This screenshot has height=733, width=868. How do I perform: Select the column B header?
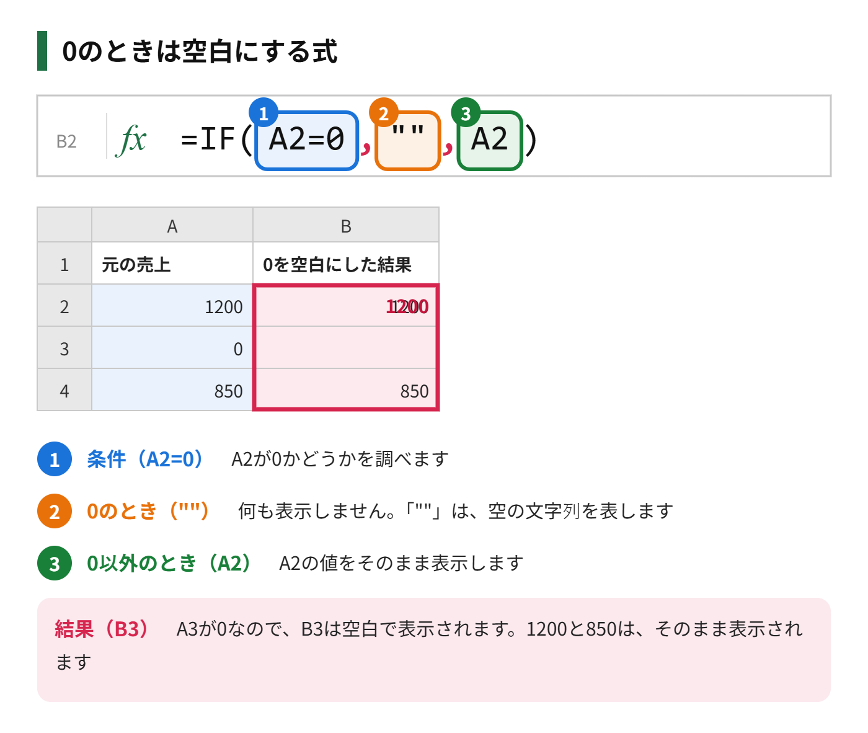point(346,225)
